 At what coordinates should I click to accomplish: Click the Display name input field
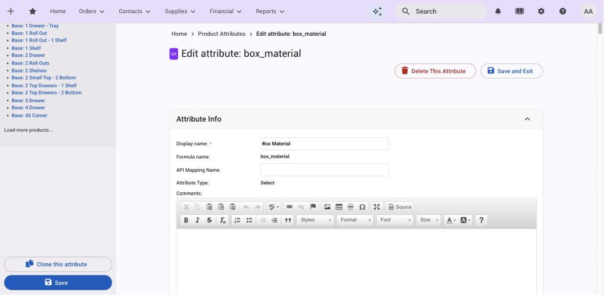point(324,144)
